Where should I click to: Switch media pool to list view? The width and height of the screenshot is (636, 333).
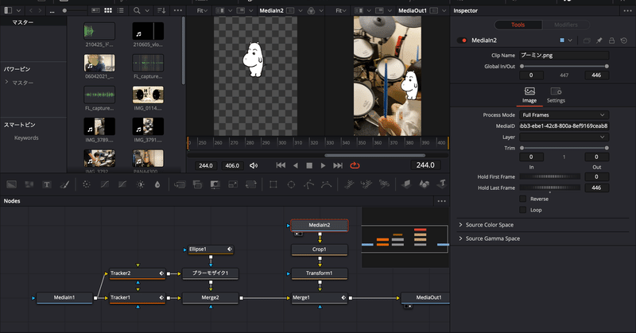click(121, 10)
